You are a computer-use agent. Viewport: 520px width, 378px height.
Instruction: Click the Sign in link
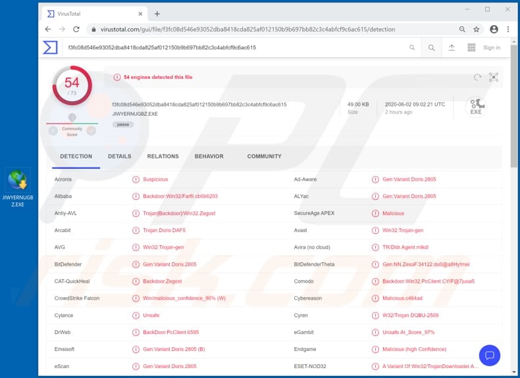pyautogui.click(x=492, y=48)
